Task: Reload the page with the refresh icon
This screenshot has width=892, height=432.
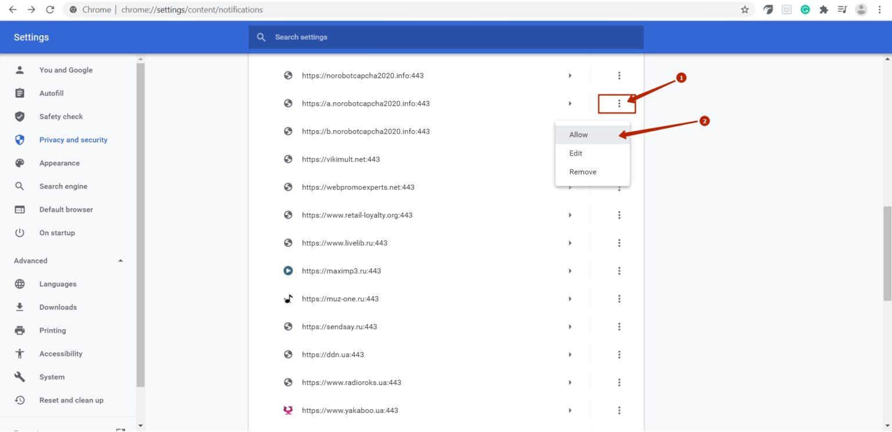Action: pyautogui.click(x=50, y=10)
